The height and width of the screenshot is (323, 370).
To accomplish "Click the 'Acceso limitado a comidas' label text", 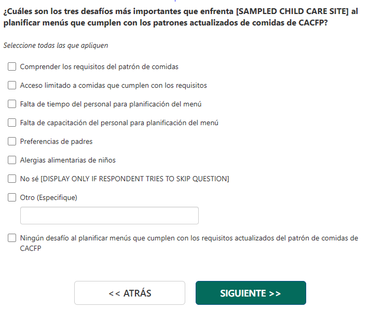I will tap(113, 85).
